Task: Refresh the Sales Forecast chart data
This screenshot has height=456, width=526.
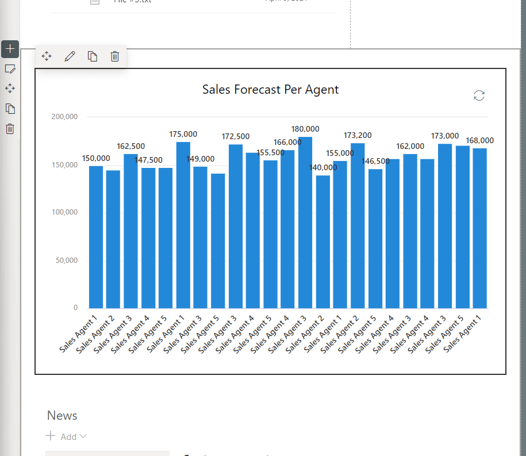Action: pos(479,95)
